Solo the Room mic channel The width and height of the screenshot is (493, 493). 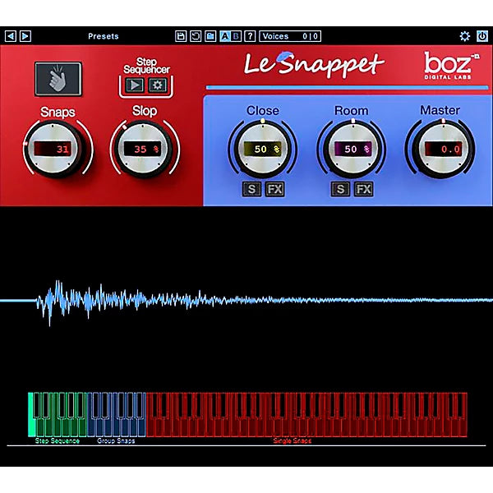(340, 189)
